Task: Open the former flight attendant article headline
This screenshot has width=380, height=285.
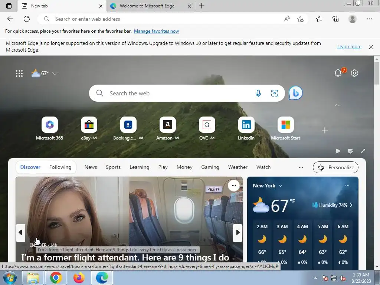Action: coord(125,258)
